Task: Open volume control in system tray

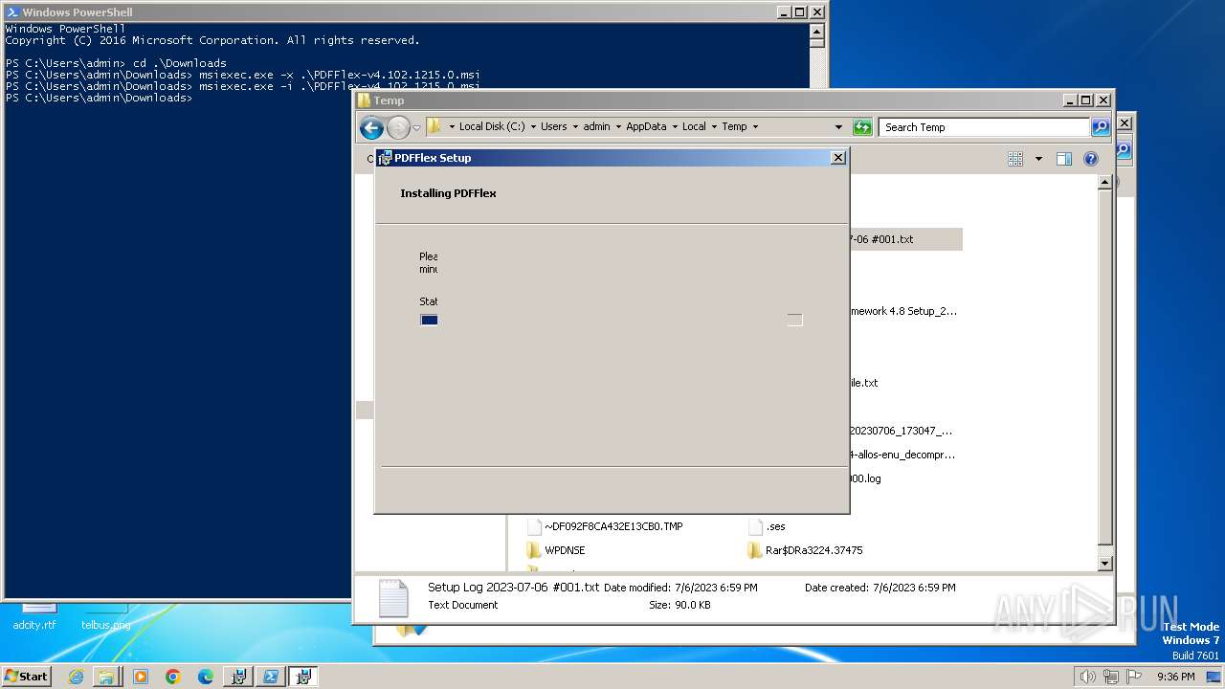Action: (1088, 677)
